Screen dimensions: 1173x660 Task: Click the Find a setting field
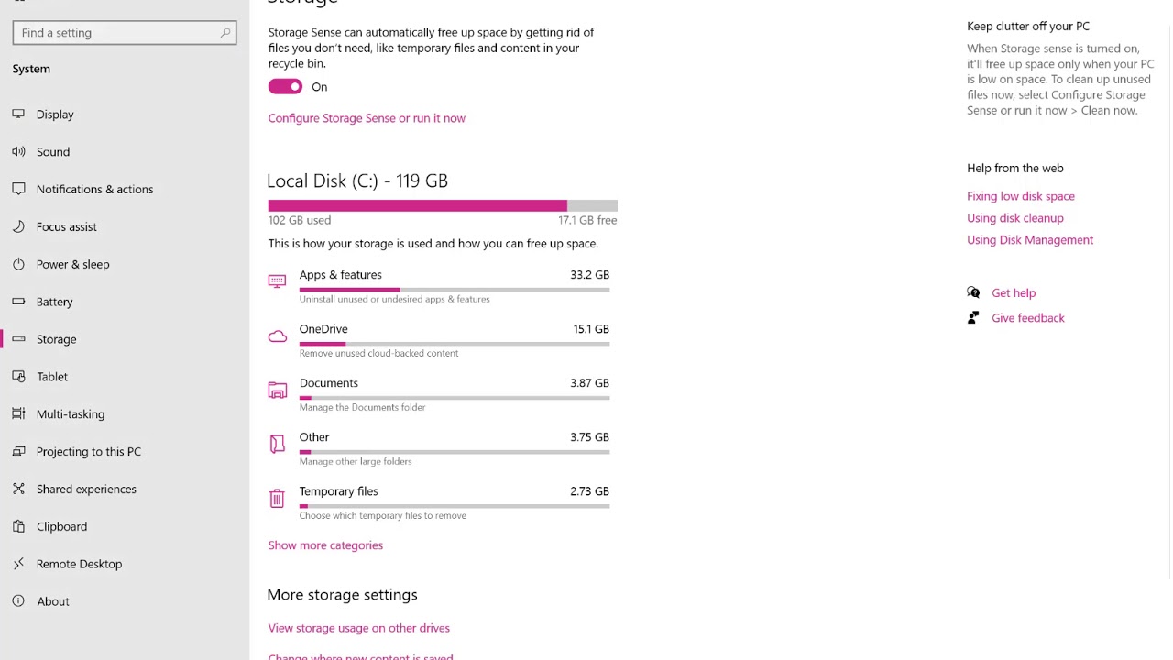125,33
